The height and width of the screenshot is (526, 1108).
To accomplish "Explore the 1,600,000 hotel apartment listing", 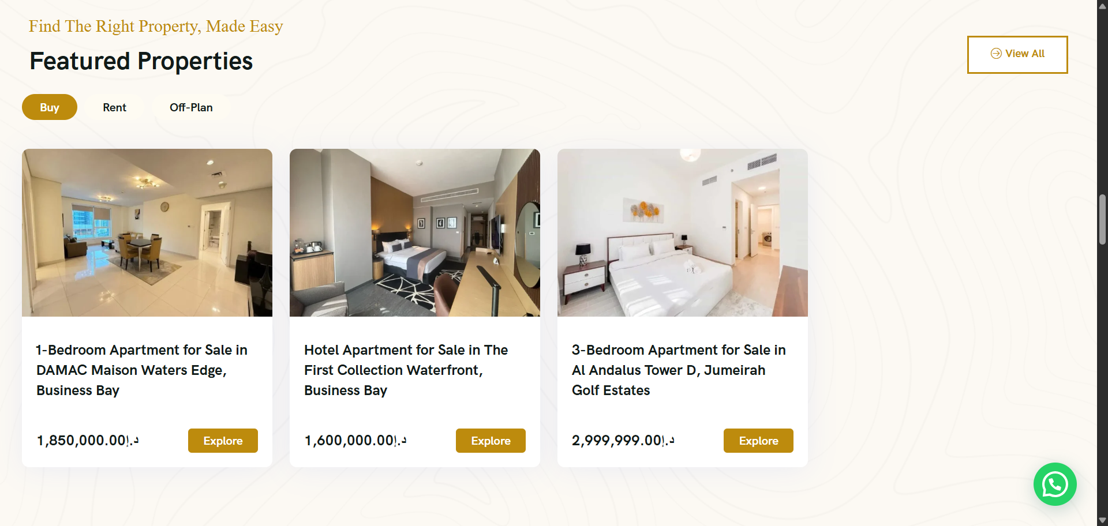I will [x=491, y=441].
